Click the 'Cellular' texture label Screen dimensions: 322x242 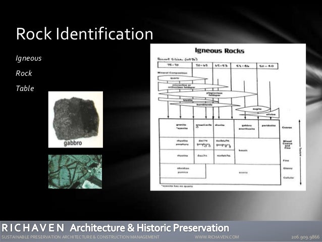click(289, 178)
